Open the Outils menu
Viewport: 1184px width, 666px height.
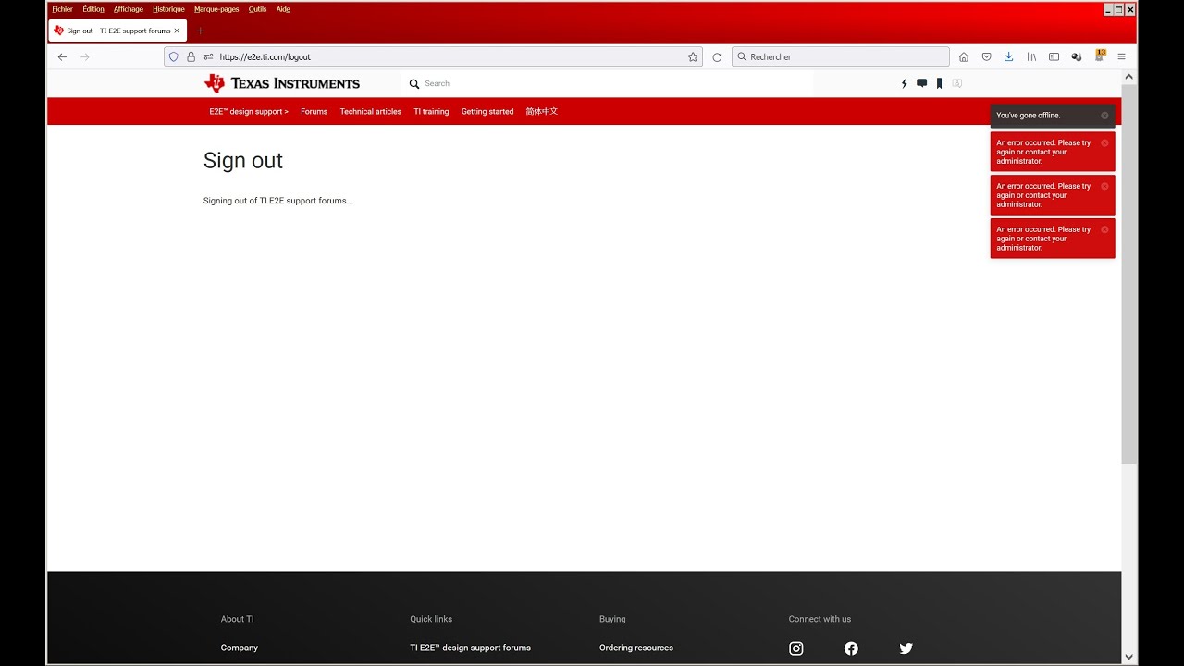(257, 9)
